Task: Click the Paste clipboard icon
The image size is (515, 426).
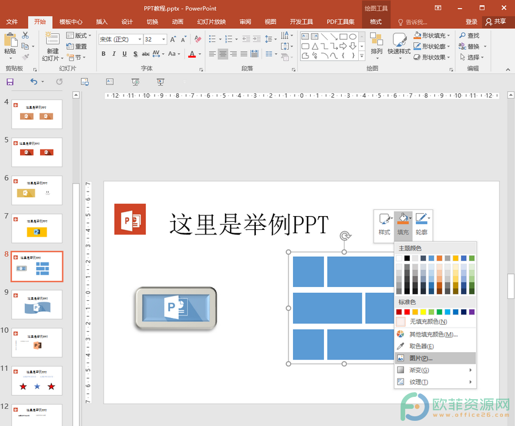Action: point(10,40)
